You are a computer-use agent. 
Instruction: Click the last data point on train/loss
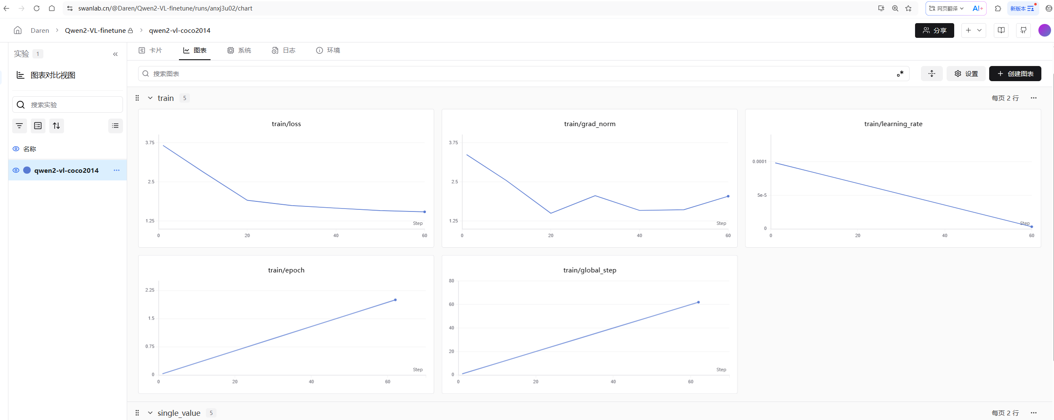click(424, 212)
